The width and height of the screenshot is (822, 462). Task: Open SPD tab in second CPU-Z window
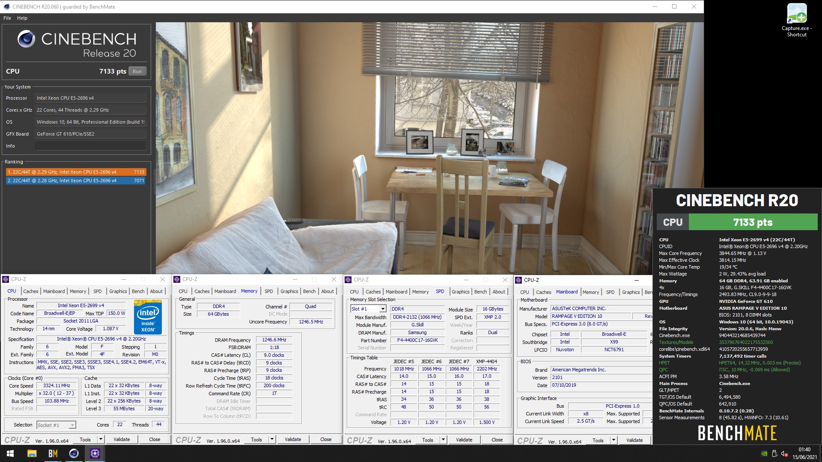coord(269,291)
